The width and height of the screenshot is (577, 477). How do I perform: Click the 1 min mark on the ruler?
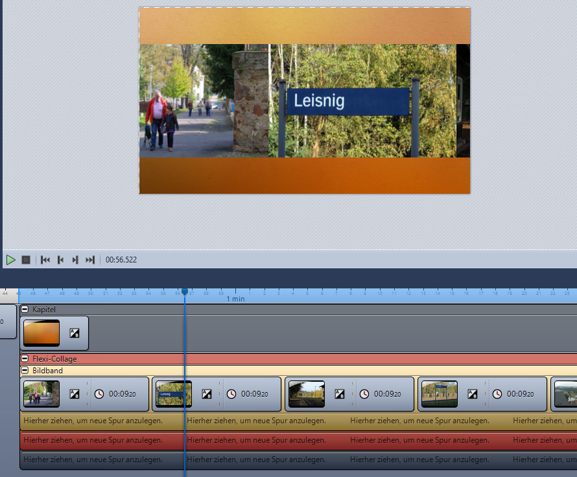coord(235,299)
